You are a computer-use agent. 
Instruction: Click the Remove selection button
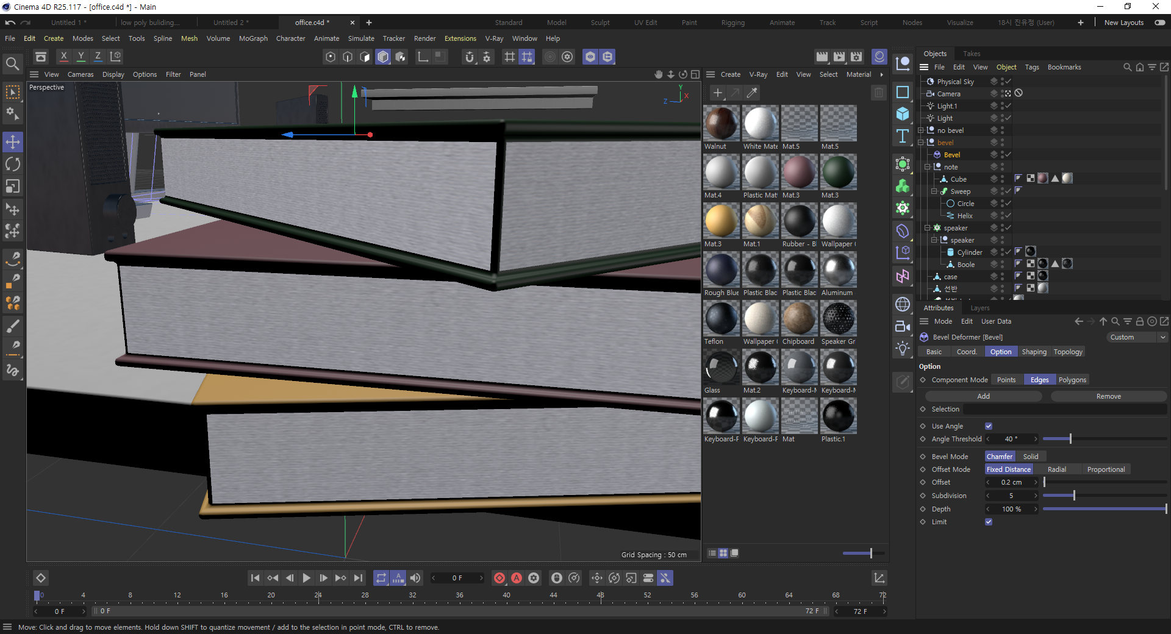pos(1108,396)
